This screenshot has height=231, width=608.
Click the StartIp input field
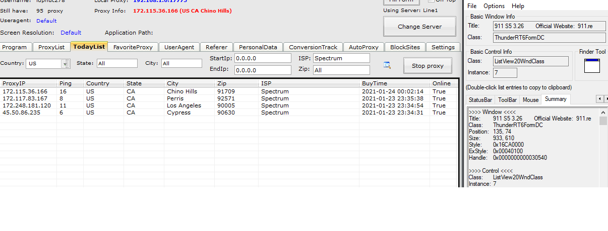(263, 58)
